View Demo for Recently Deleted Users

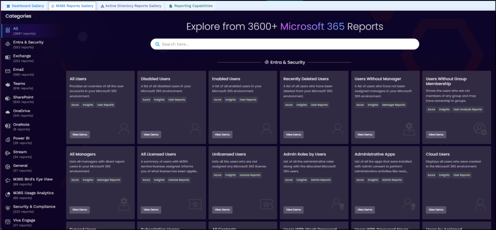tap(294, 134)
